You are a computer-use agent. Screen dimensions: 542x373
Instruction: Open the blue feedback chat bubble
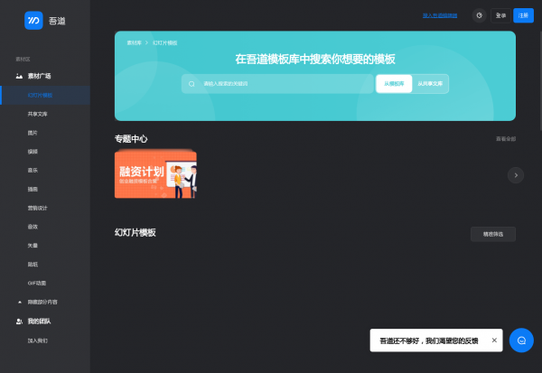coord(521,340)
